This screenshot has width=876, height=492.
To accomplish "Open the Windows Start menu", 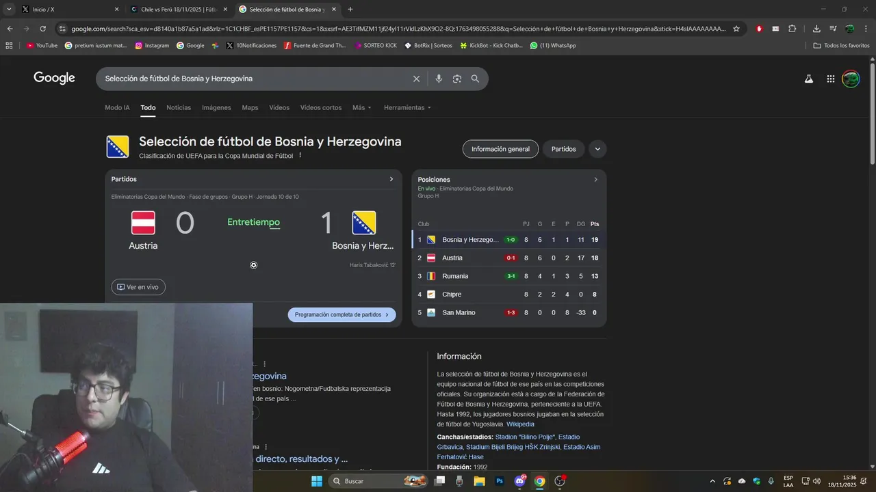I will [317, 481].
